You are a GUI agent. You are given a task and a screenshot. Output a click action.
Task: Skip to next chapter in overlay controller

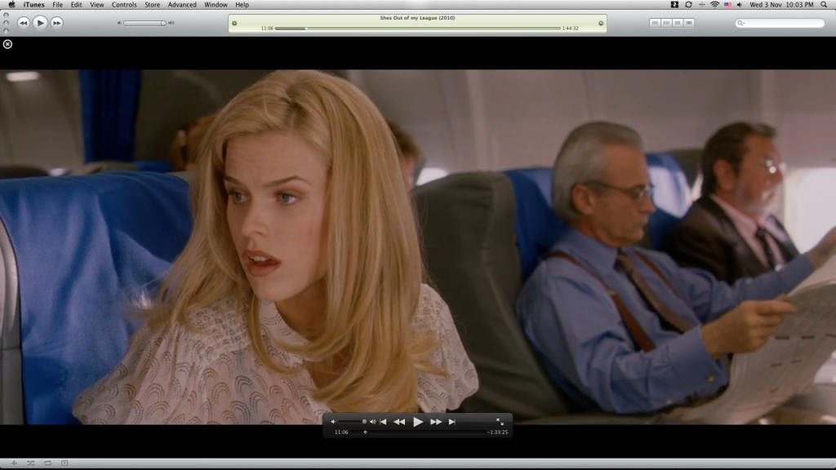(x=452, y=422)
